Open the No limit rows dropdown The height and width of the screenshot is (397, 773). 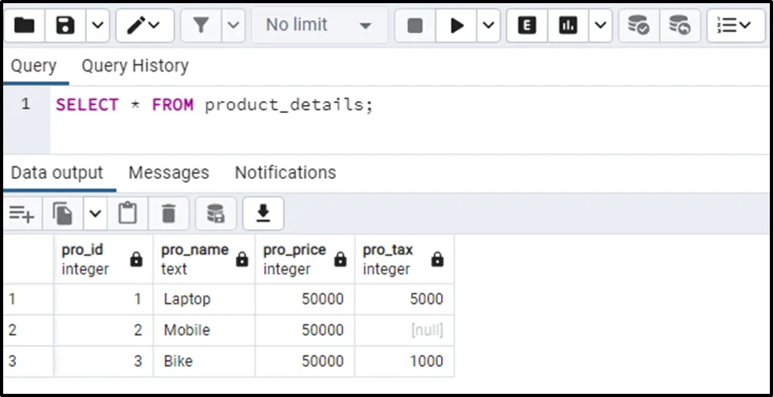click(x=318, y=25)
